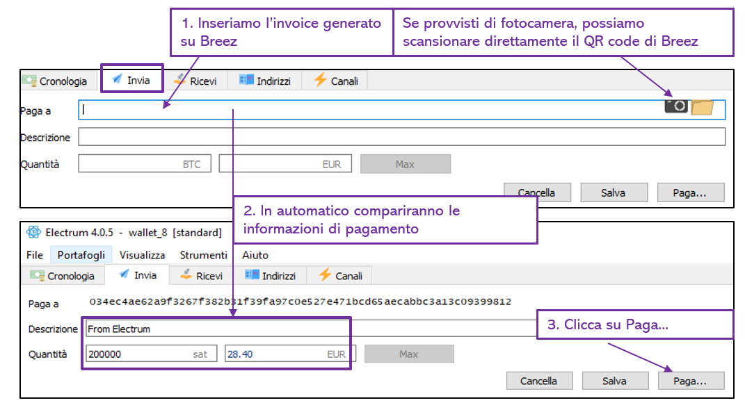Click the node ID text 034ec4ae62a9f...
745x412 pixels.
coord(301,302)
